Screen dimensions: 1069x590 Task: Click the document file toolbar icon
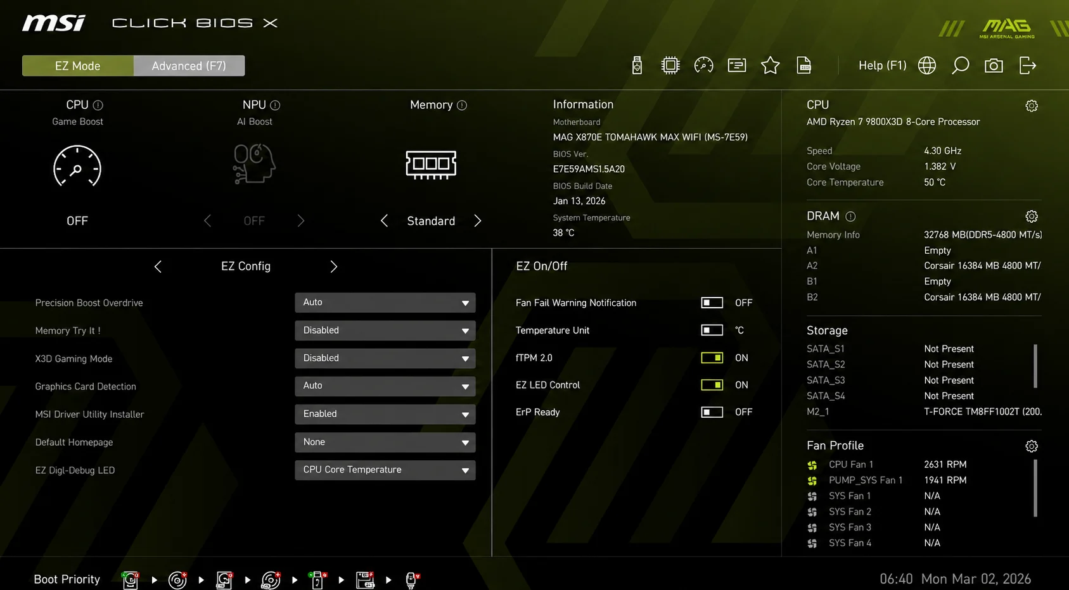click(803, 65)
